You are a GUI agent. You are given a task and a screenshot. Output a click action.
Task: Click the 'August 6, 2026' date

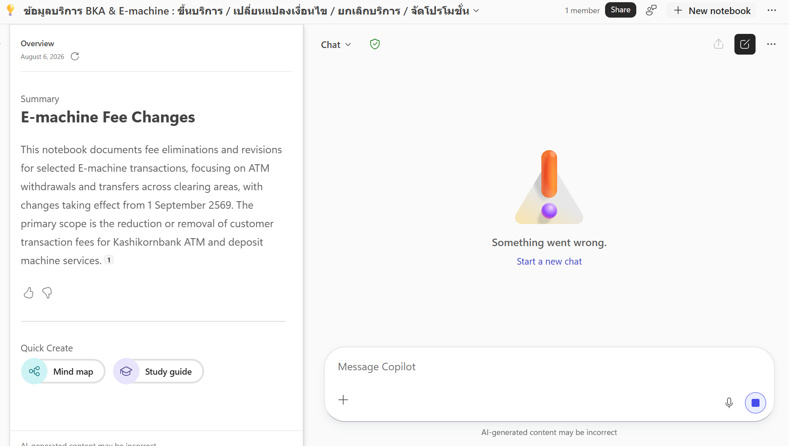tap(42, 57)
